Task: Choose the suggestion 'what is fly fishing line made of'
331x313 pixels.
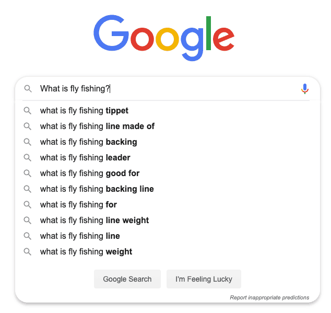Action: [97, 126]
